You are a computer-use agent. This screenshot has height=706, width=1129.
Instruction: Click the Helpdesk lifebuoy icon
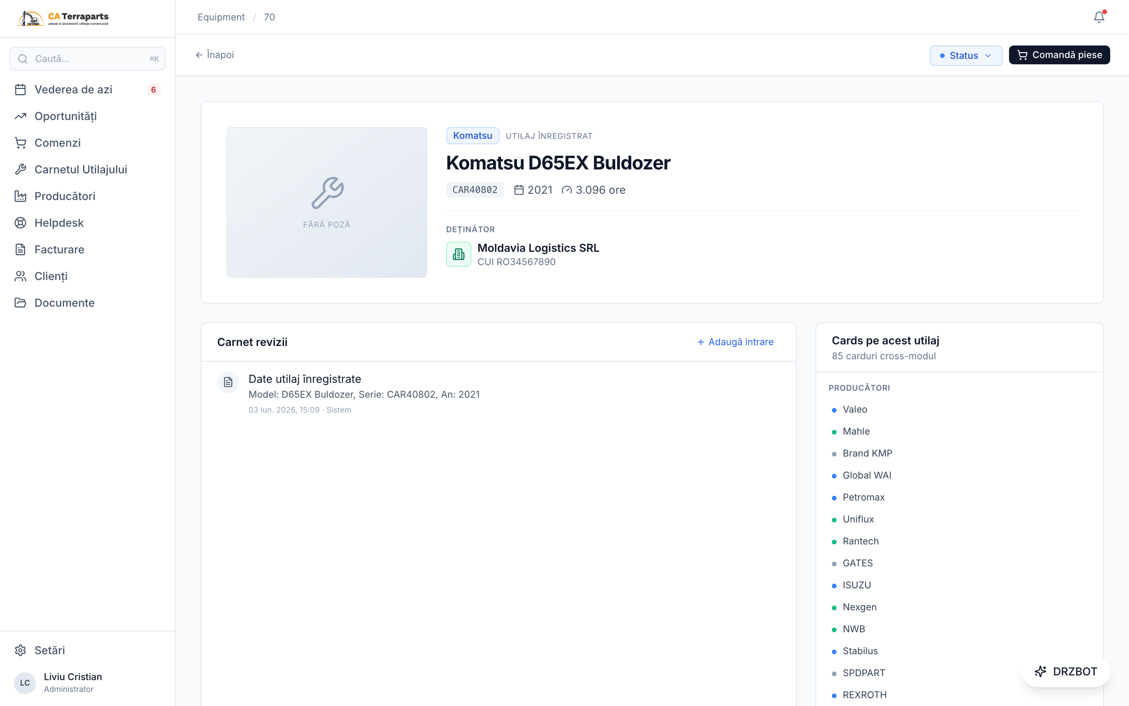click(20, 223)
